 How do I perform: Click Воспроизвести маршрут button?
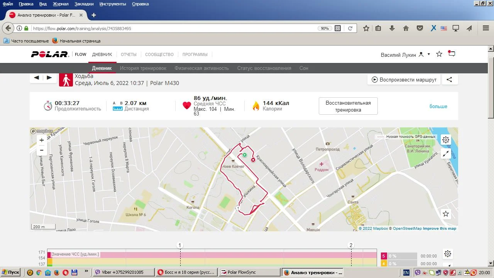[404, 80]
